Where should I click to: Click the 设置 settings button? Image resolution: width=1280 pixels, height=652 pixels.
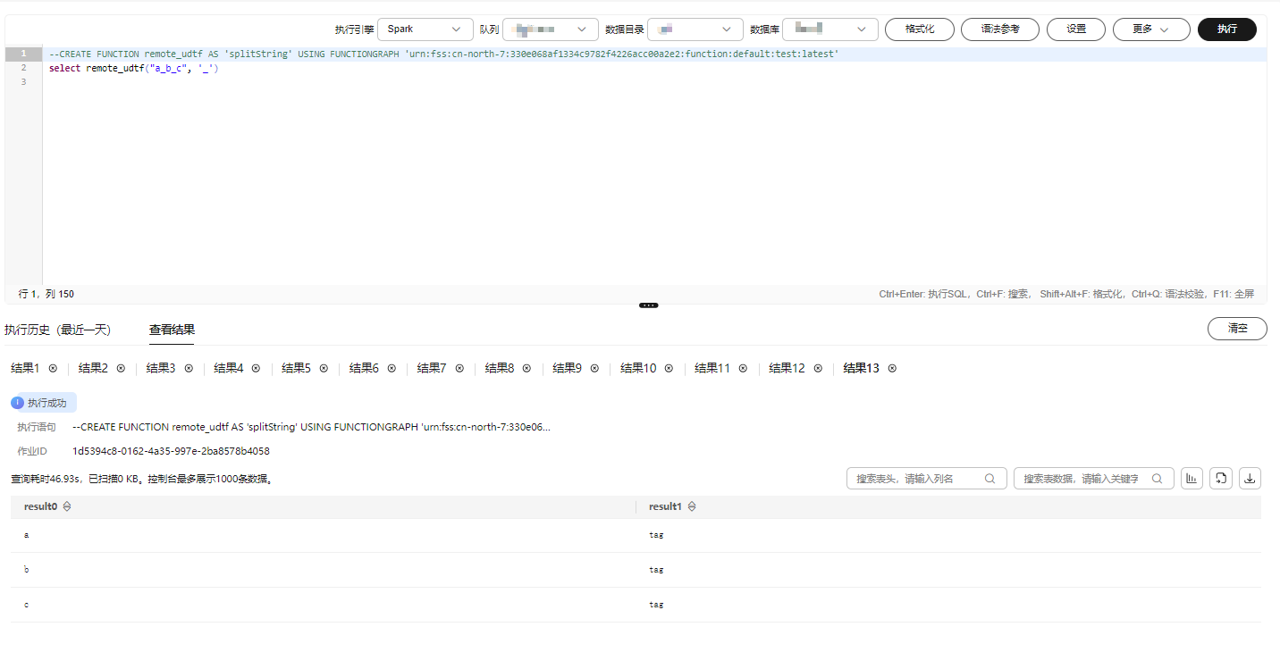1076,29
